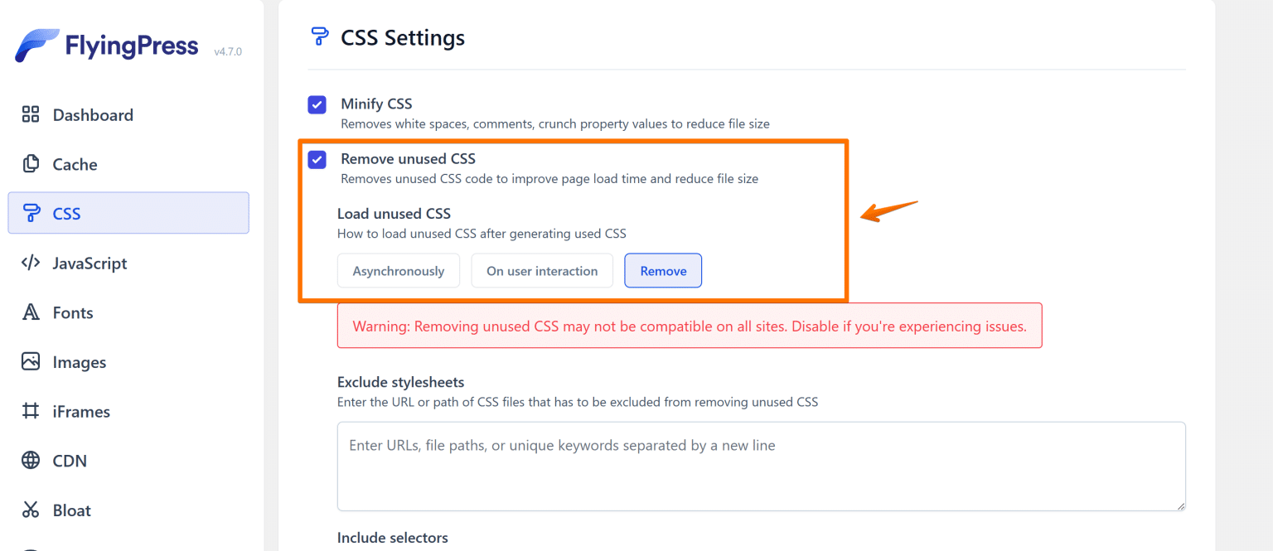Select the iFrames hash icon
The width and height of the screenshot is (1273, 551).
click(31, 411)
